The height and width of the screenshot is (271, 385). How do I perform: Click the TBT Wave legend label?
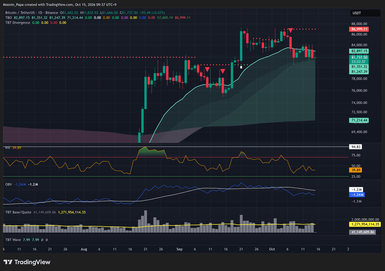[x=13, y=240]
